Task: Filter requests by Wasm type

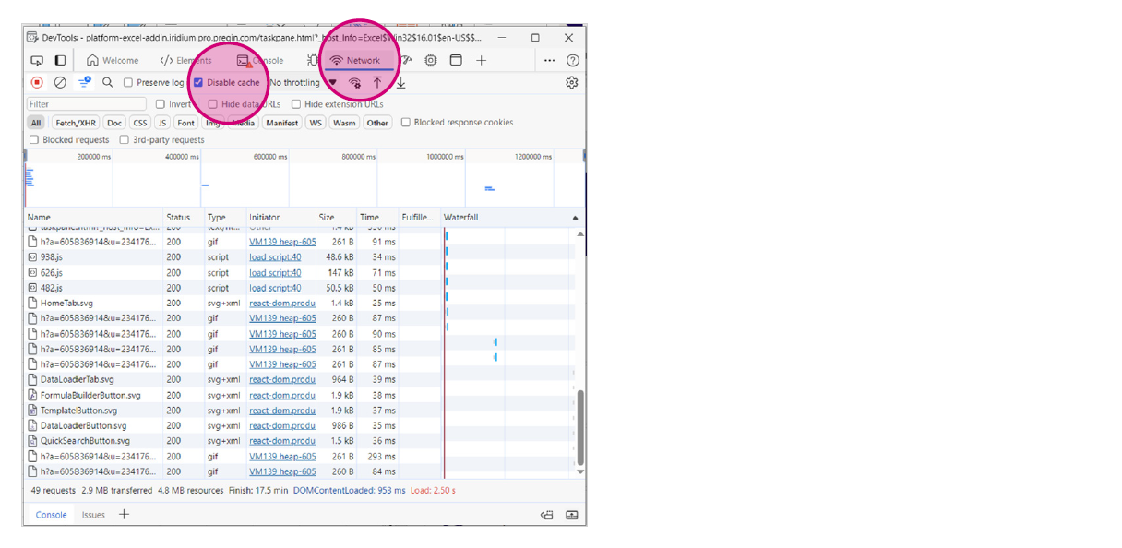Action: click(344, 122)
